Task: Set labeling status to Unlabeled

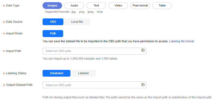Action: [57, 73]
